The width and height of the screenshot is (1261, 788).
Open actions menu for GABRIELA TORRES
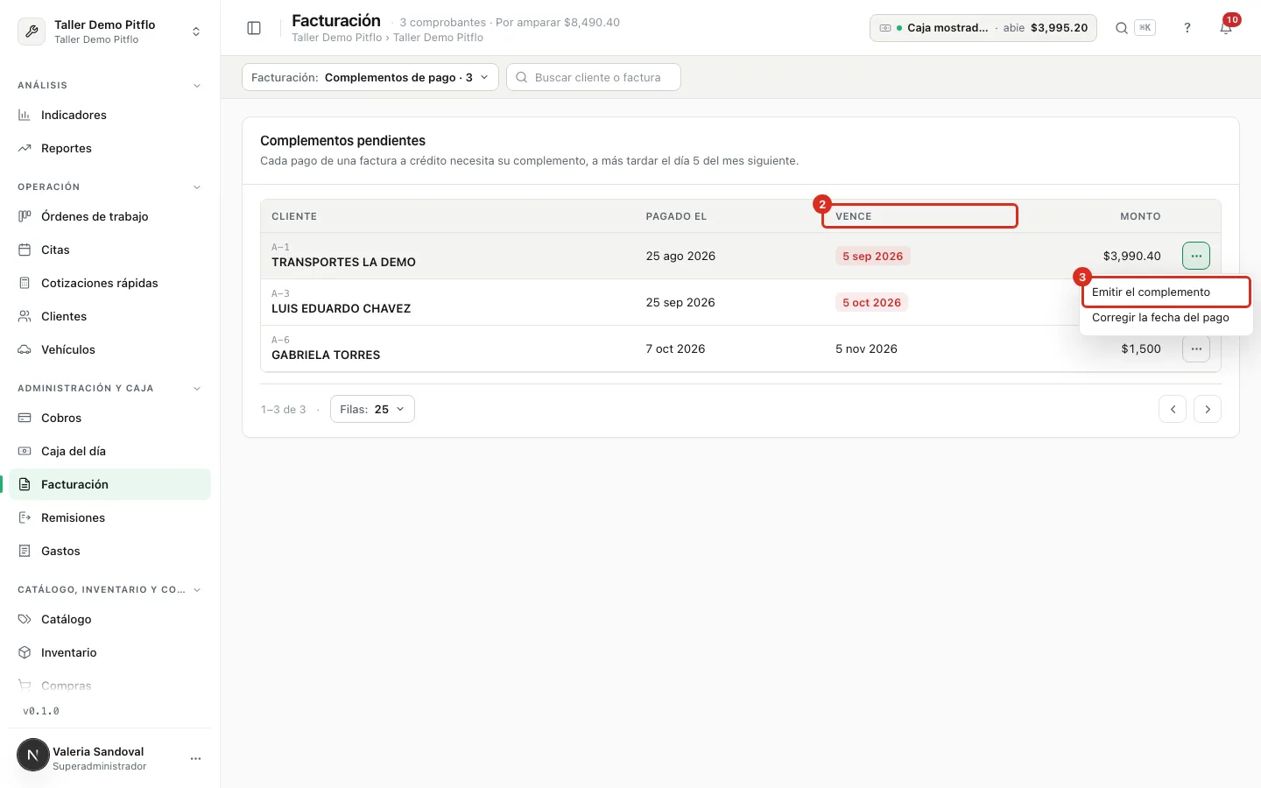[1196, 348]
